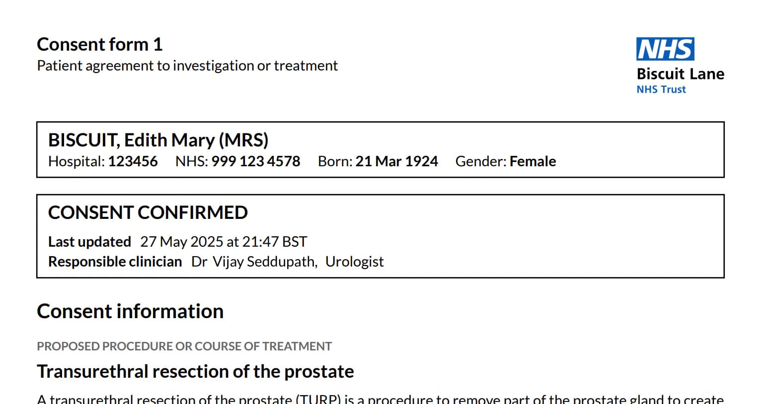Click the Hospital number 123456

click(133, 161)
